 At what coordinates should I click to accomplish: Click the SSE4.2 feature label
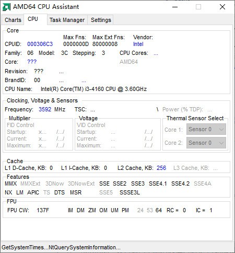point(180,183)
